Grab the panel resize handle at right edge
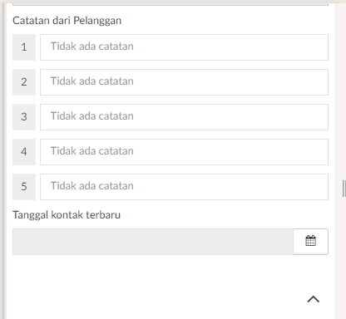The width and height of the screenshot is (346, 319). pos(344,189)
